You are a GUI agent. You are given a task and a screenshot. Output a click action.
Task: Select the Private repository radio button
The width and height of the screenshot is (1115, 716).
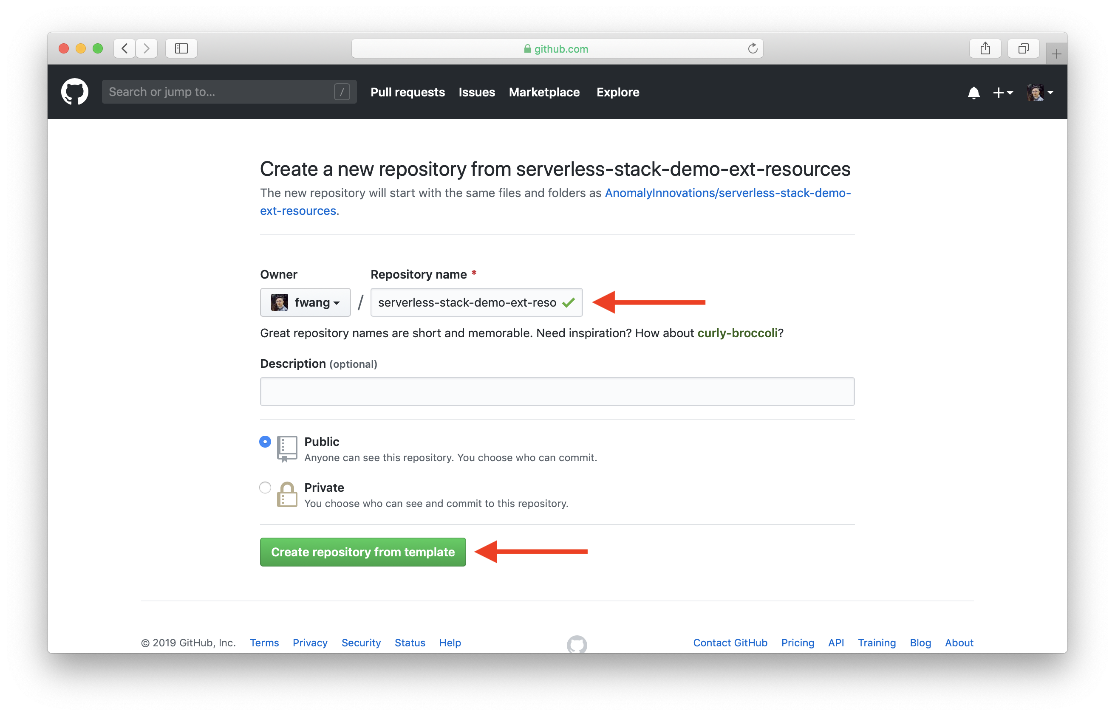pyautogui.click(x=265, y=487)
